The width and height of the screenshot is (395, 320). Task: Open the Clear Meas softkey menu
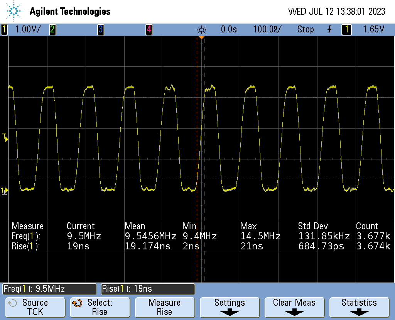[294, 307]
